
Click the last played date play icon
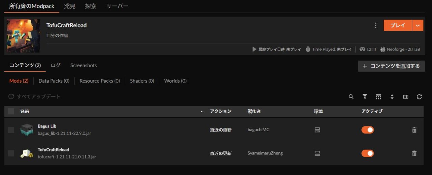pyautogui.click(x=254, y=49)
